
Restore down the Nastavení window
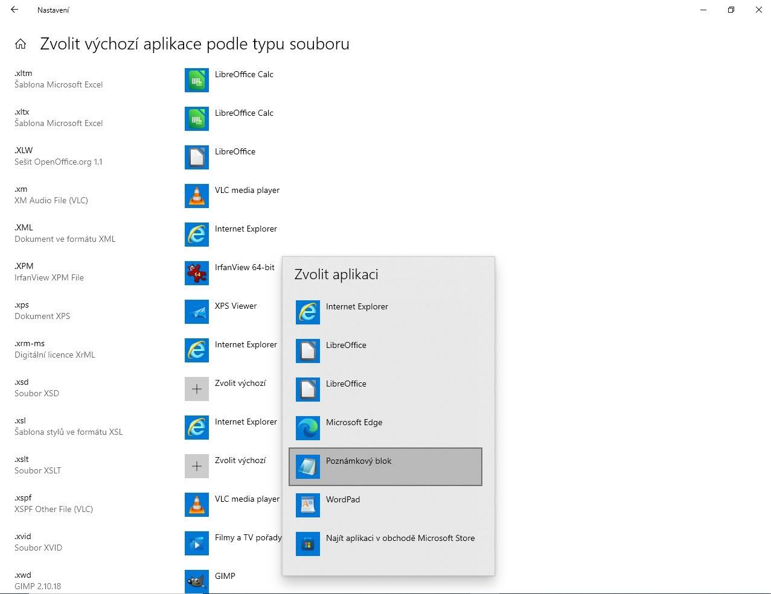731,10
